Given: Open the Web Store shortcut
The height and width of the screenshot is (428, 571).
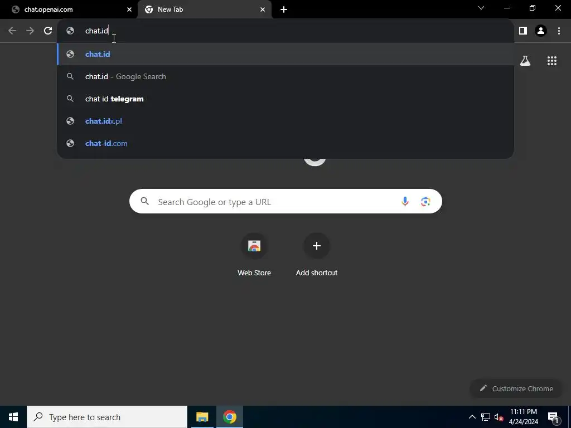Looking at the screenshot, I should (254, 255).
